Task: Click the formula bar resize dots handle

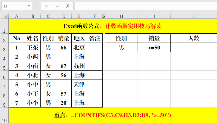Action: tap(36, 6)
